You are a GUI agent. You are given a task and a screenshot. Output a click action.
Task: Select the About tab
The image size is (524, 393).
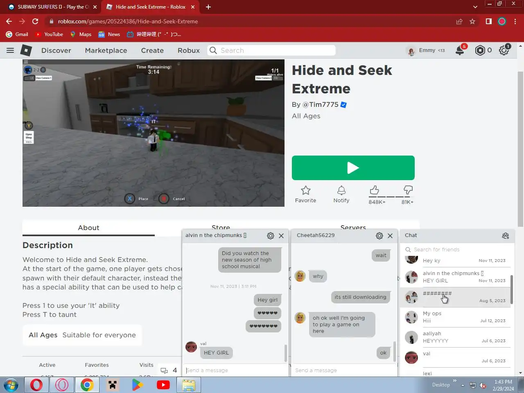coord(88,228)
